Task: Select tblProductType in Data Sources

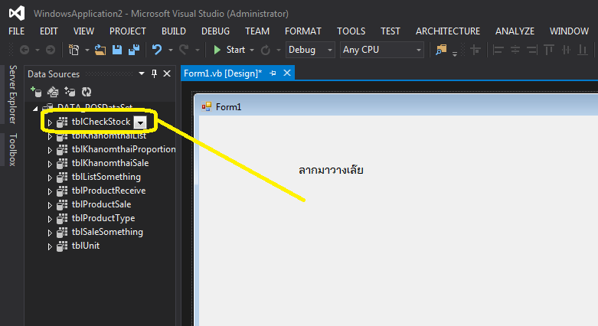Action: pyautogui.click(x=103, y=218)
